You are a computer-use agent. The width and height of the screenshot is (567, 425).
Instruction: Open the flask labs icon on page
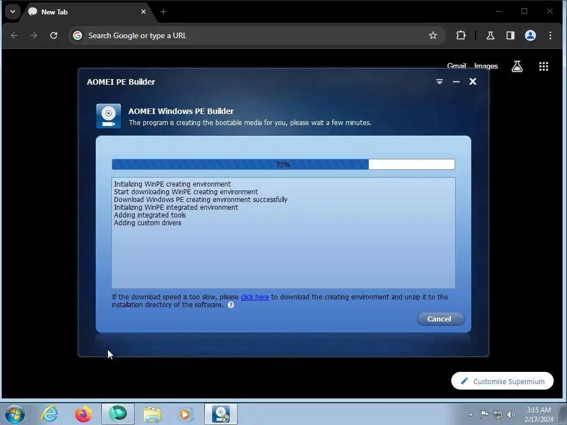(517, 66)
